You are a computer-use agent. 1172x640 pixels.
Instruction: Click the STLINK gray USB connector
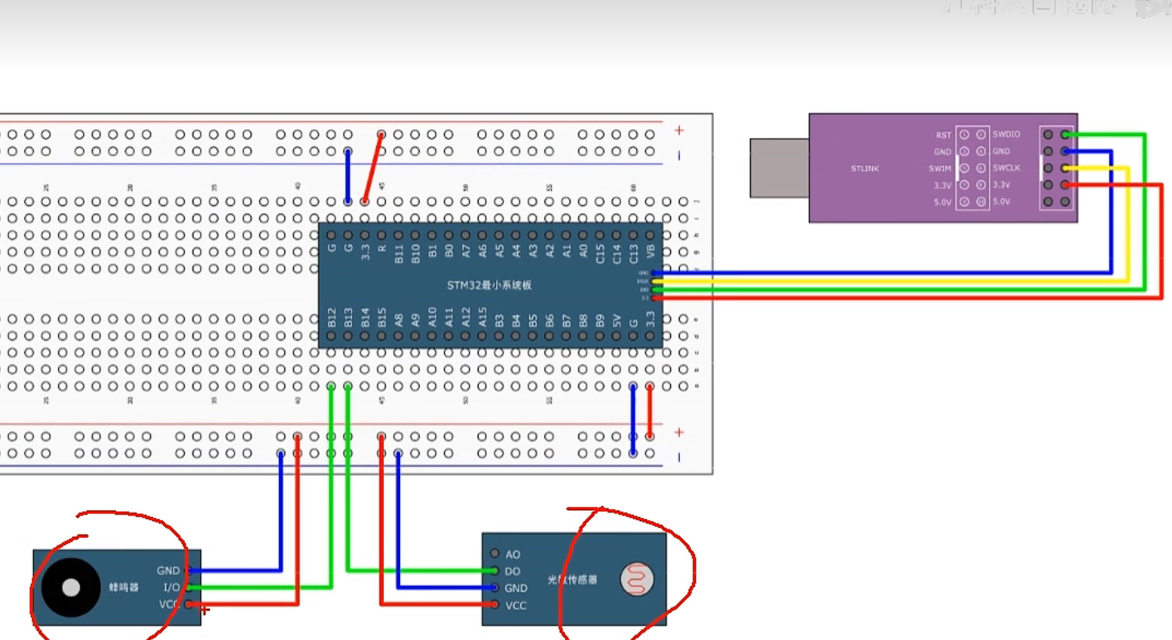(779, 168)
